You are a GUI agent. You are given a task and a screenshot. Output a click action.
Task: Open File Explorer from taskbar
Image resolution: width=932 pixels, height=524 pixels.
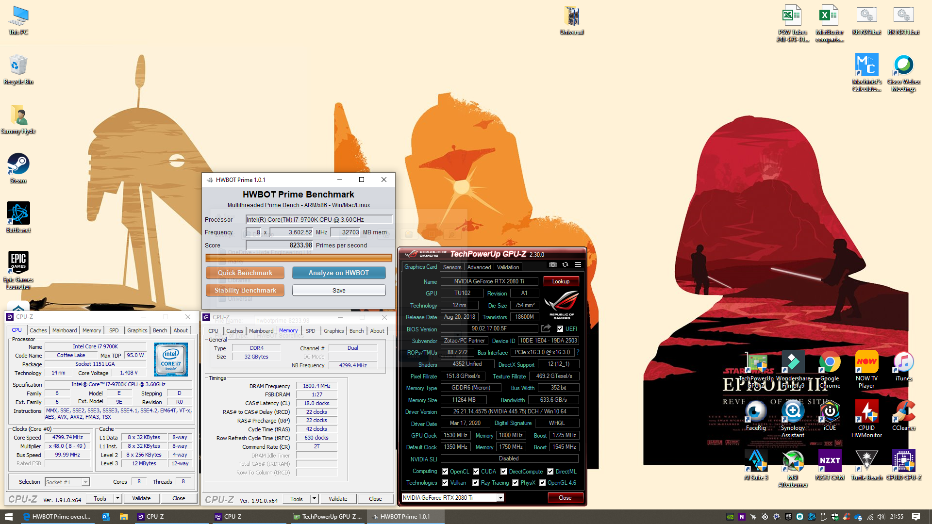tap(124, 517)
